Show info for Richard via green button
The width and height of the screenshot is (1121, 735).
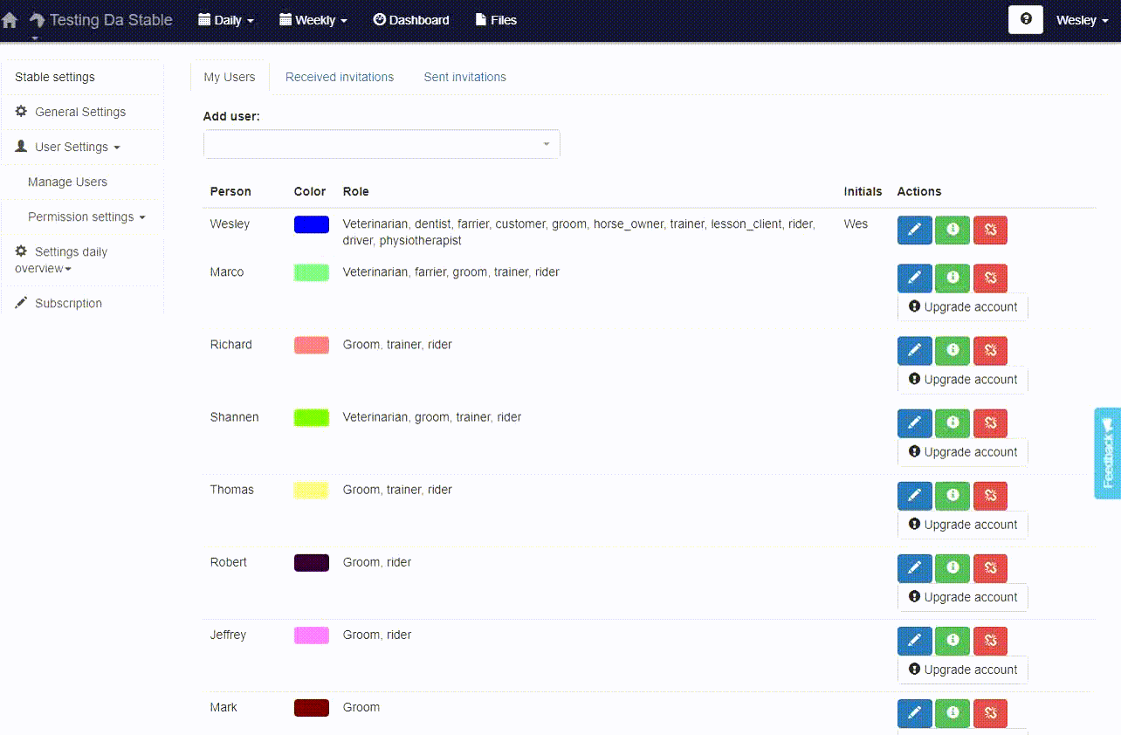tap(953, 351)
